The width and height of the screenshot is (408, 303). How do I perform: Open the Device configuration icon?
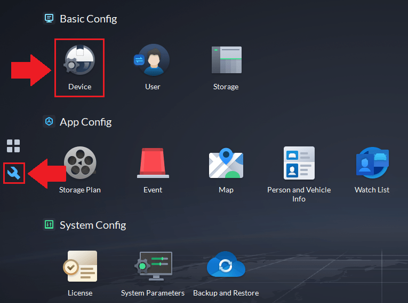point(79,60)
